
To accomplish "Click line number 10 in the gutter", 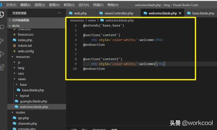I will click(x=75, y=69).
